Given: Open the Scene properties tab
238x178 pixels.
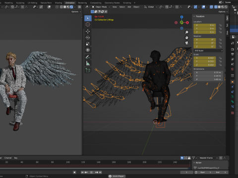Looking at the screenshot, I should pos(233,64).
